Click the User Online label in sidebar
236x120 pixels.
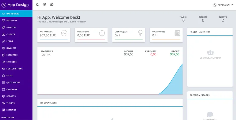(x=8, y=118)
